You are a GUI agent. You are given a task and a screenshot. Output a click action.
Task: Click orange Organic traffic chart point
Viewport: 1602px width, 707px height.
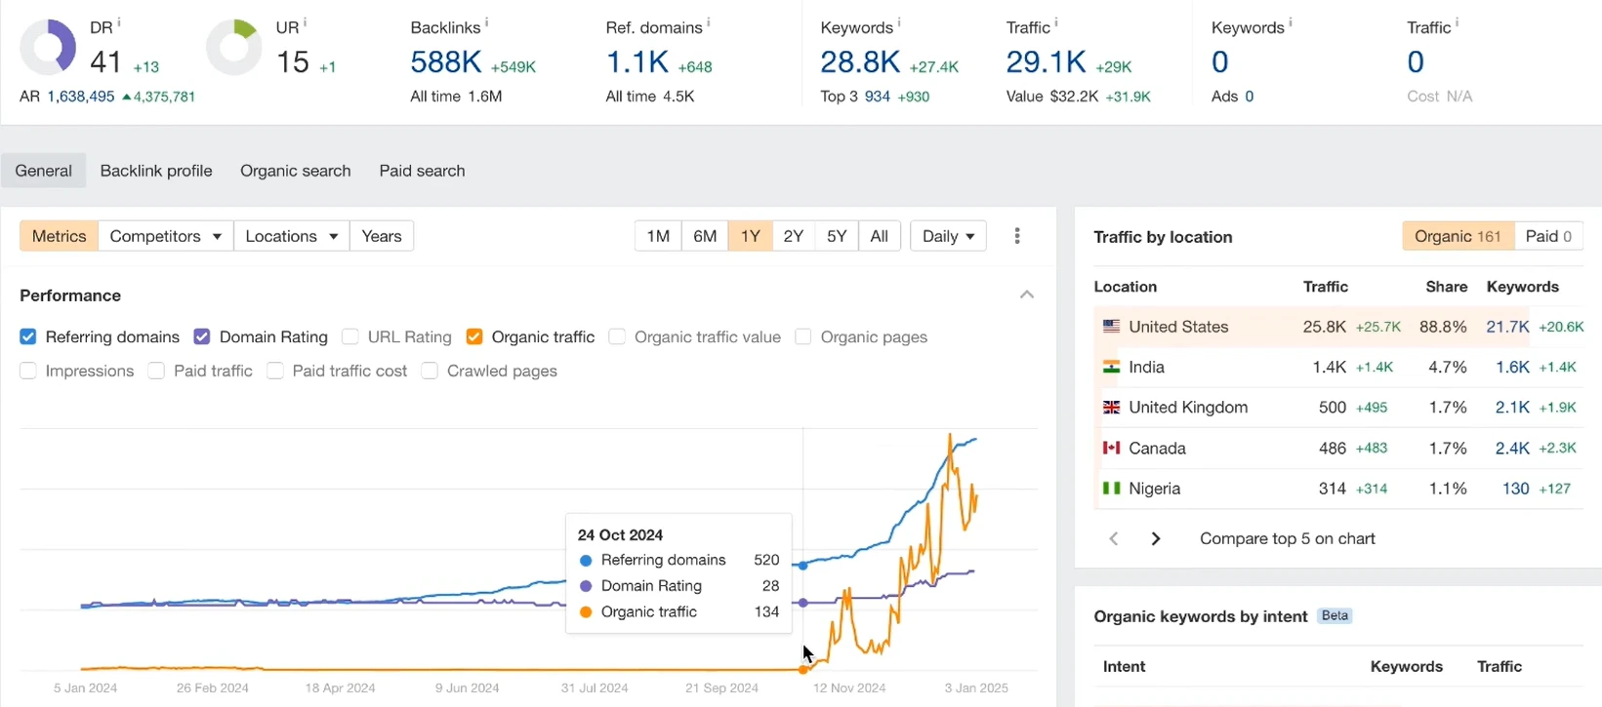tap(803, 670)
